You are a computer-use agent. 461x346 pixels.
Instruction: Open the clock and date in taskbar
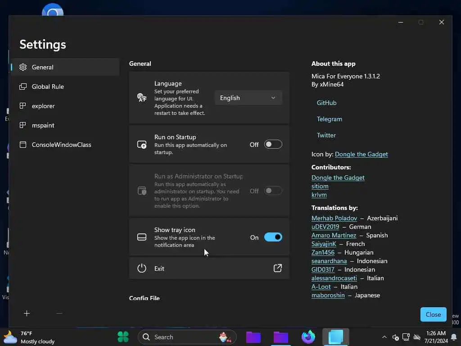[436, 337]
